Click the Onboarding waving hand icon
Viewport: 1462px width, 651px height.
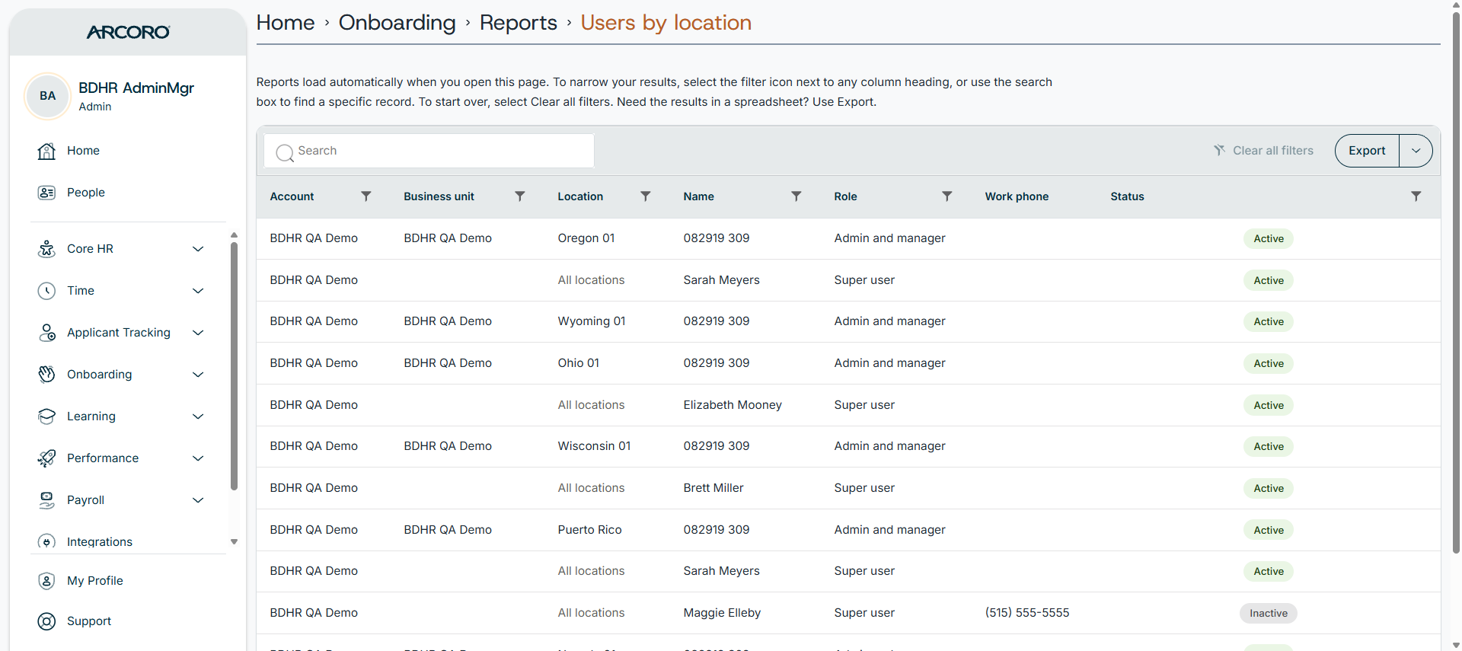point(46,375)
